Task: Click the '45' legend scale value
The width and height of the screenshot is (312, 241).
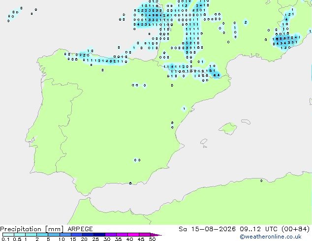Action: pyautogui.click(x=141, y=239)
